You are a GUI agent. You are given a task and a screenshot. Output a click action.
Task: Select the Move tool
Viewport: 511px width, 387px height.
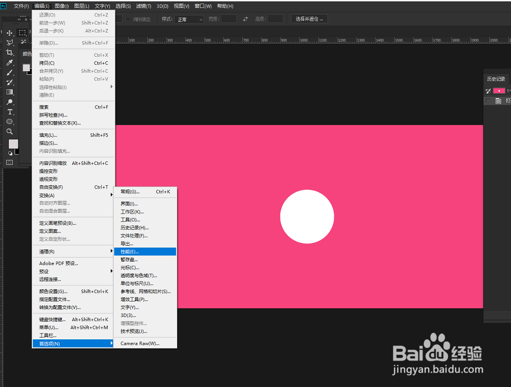(10, 33)
